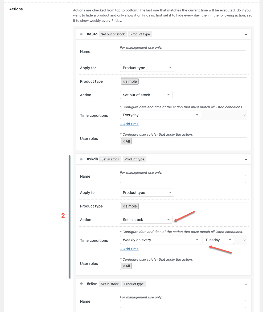This screenshot has width=263, height=312.
Task: Open Apply for dropdown in #e3to
Action: click(147, 68)
